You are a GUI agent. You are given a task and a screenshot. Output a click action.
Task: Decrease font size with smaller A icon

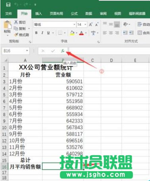pos(97,25)
